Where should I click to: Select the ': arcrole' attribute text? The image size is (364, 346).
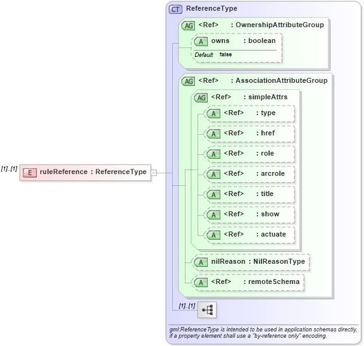pyautogui.click(x=270, y=173)
